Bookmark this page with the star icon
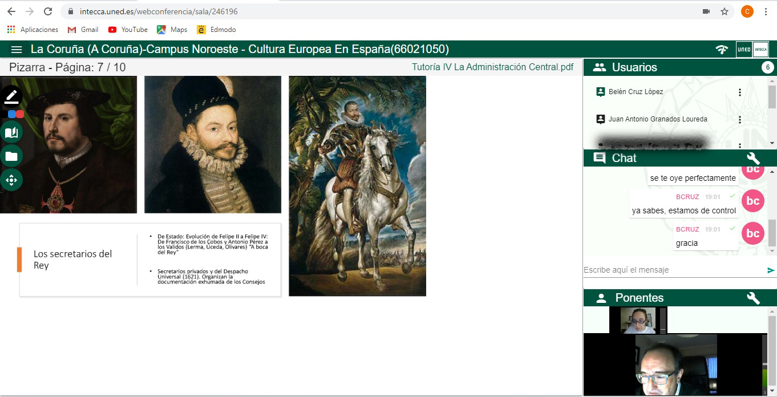This screenshot has width=777, height=397. [x=725, y=11]
